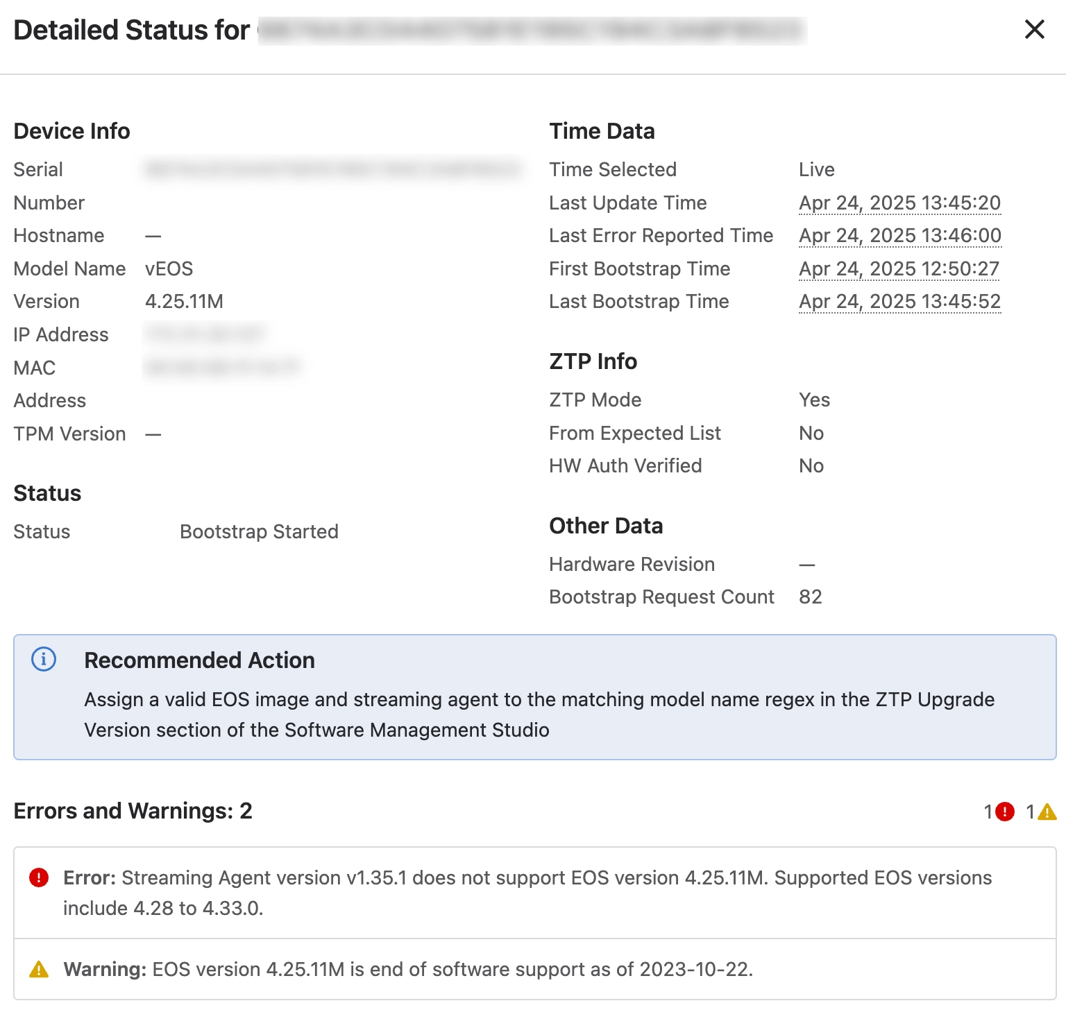Viewport: 1066px width, 1010px height.
Task: Click the ZTP Mode Yes value
Action: (x=814, y=400)
